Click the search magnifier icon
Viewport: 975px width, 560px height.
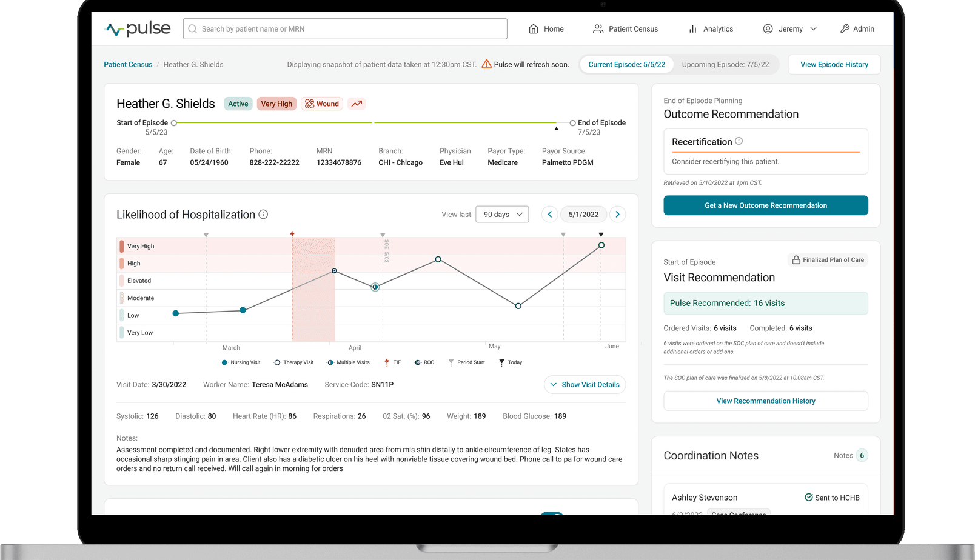coord(192,28)
